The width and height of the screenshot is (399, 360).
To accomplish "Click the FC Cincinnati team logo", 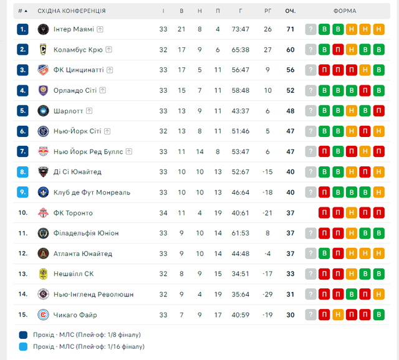I will pyautogui.click(x=43, y=70).
